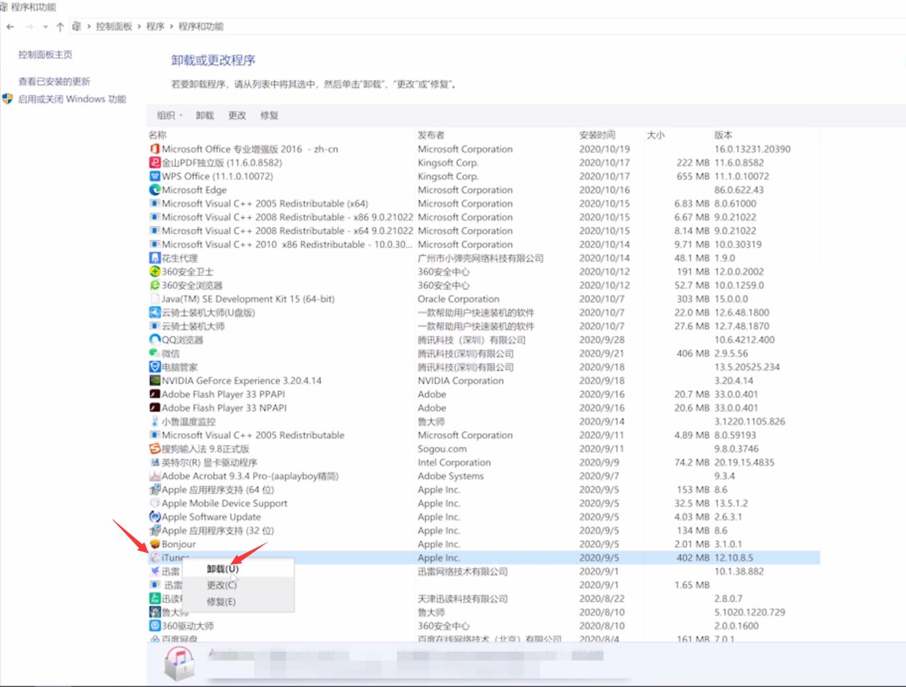Screen dimensions: 906x687
Task: Click 控制面板 in the address breadcrumb
Action: 114,26
